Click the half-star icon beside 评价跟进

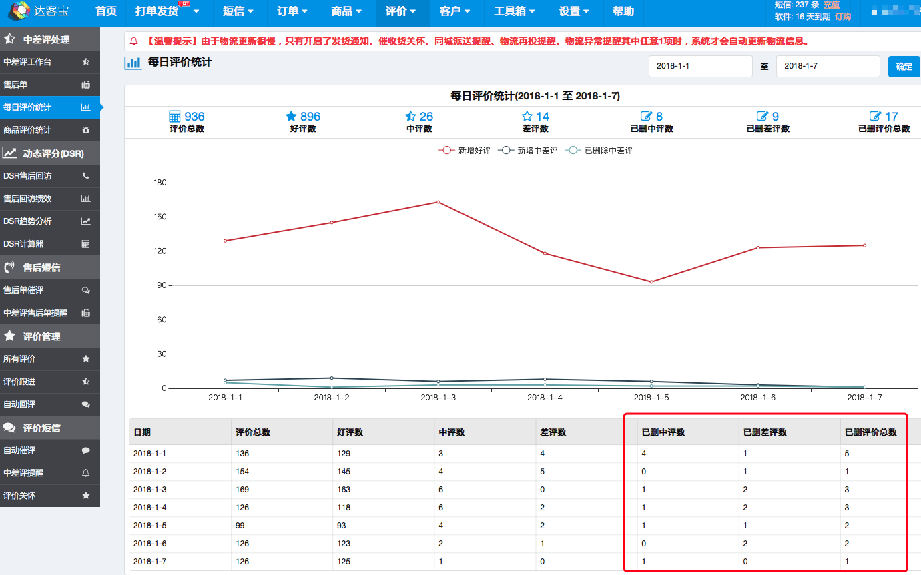click(86, 382)
